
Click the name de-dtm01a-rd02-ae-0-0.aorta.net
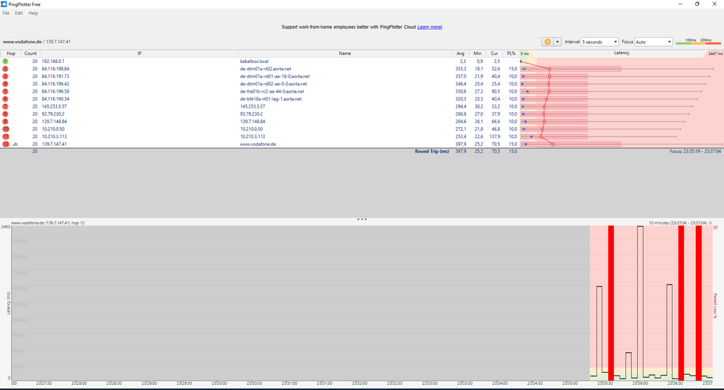click(273, 84)
